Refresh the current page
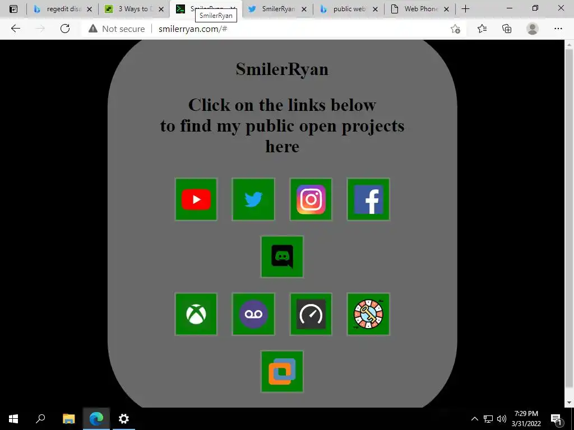 65,29
